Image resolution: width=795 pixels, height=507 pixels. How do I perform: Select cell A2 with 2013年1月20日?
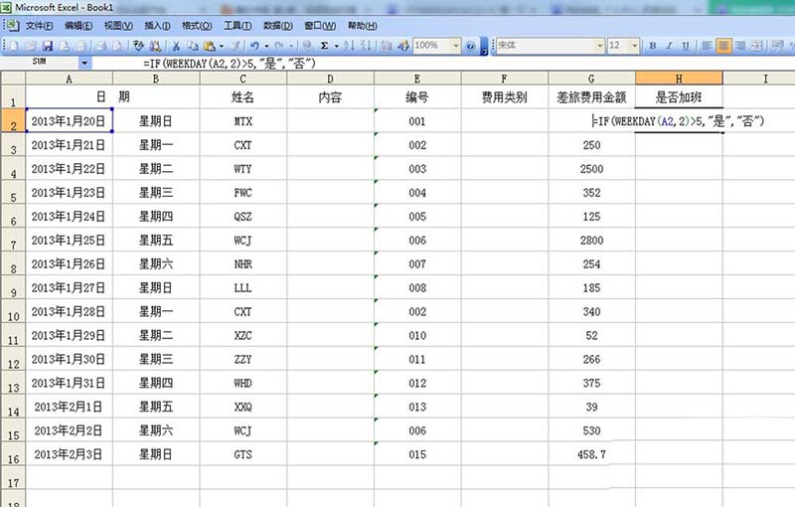[x=69, y=121]
